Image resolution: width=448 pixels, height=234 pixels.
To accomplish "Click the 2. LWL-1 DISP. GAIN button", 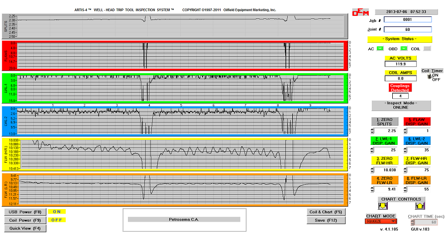I will [x=385, y=141].
